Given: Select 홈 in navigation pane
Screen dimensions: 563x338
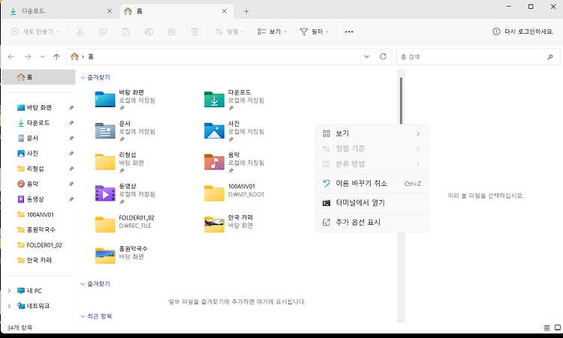Looking at the screenshot, I should point(39,77).
